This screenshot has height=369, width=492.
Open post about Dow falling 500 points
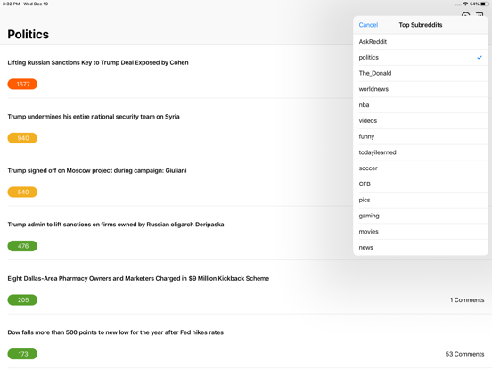coord(116,332)
